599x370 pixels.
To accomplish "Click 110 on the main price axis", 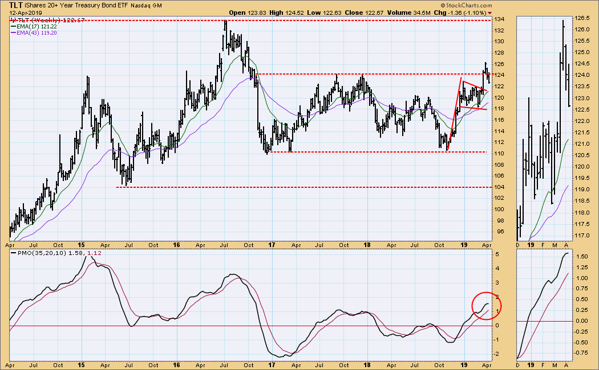I will coord(499,154).
